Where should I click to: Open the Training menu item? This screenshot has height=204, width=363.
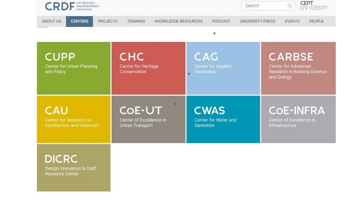[136, 21]
